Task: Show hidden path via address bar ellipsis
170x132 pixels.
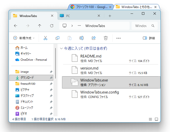Action: point(79,26)
